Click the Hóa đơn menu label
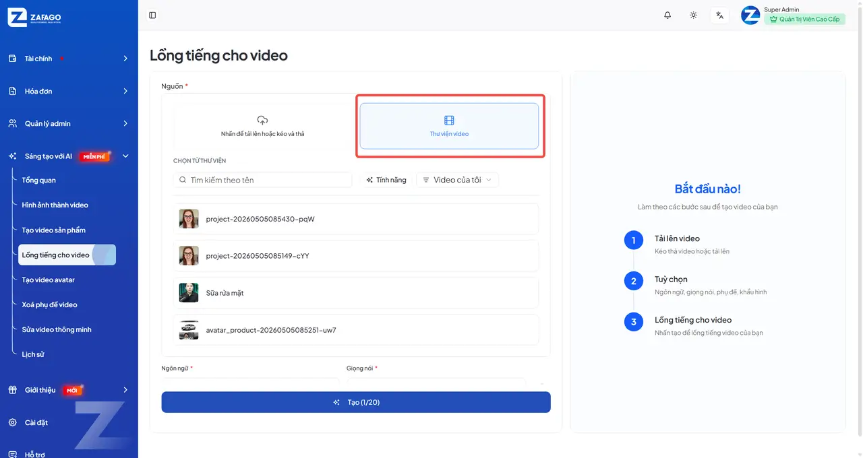 tap(38, 91)
